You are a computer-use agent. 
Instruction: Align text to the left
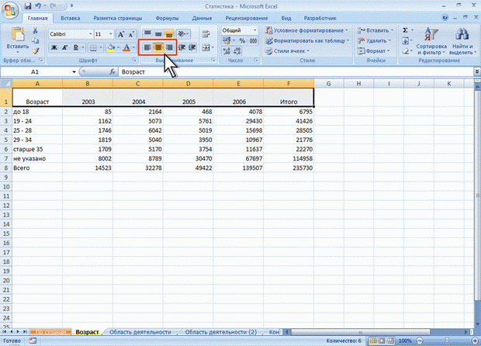[x=147, y=47]
